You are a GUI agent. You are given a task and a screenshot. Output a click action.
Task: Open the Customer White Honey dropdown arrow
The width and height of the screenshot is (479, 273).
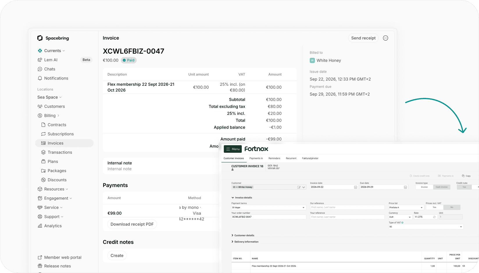[304, 187]
